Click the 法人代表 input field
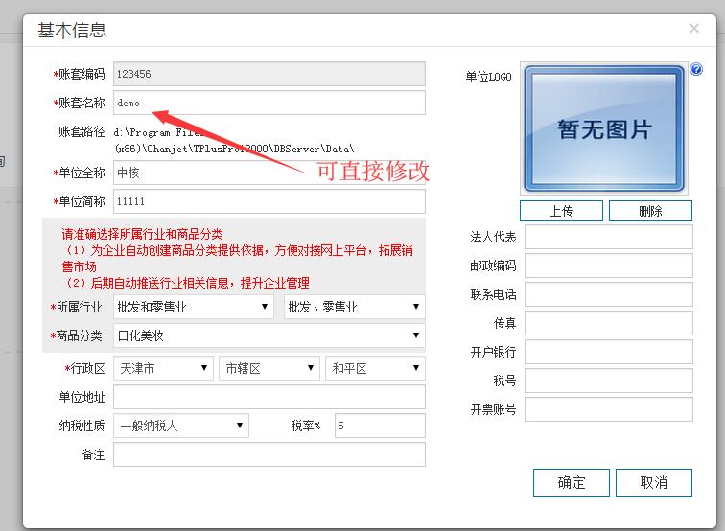This screenshot has height=531, width=725. click(608, 237)
